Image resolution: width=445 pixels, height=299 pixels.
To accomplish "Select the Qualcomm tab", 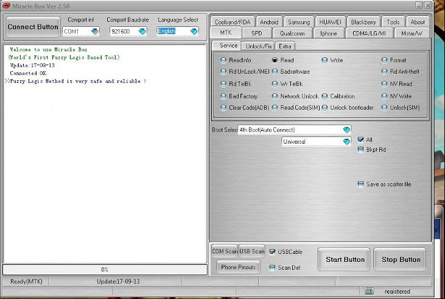I will [x=292, y=33].
